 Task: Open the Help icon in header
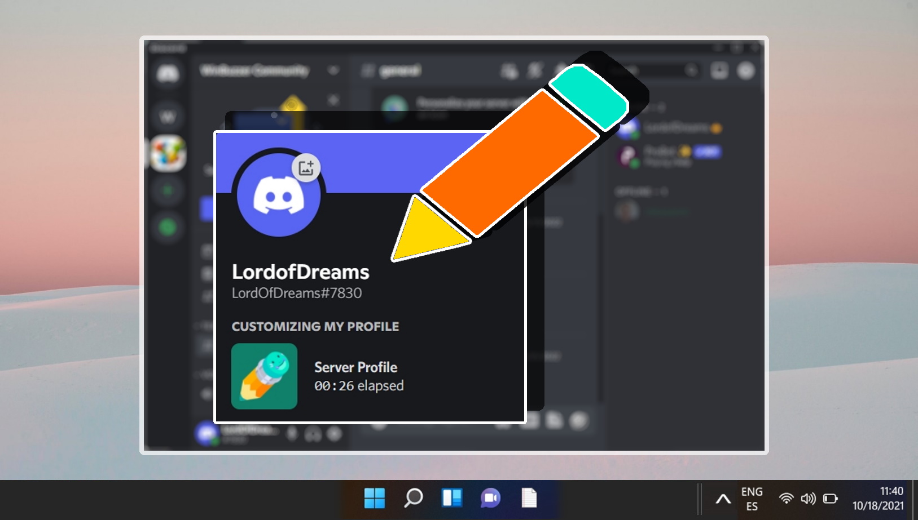point(746,70)
